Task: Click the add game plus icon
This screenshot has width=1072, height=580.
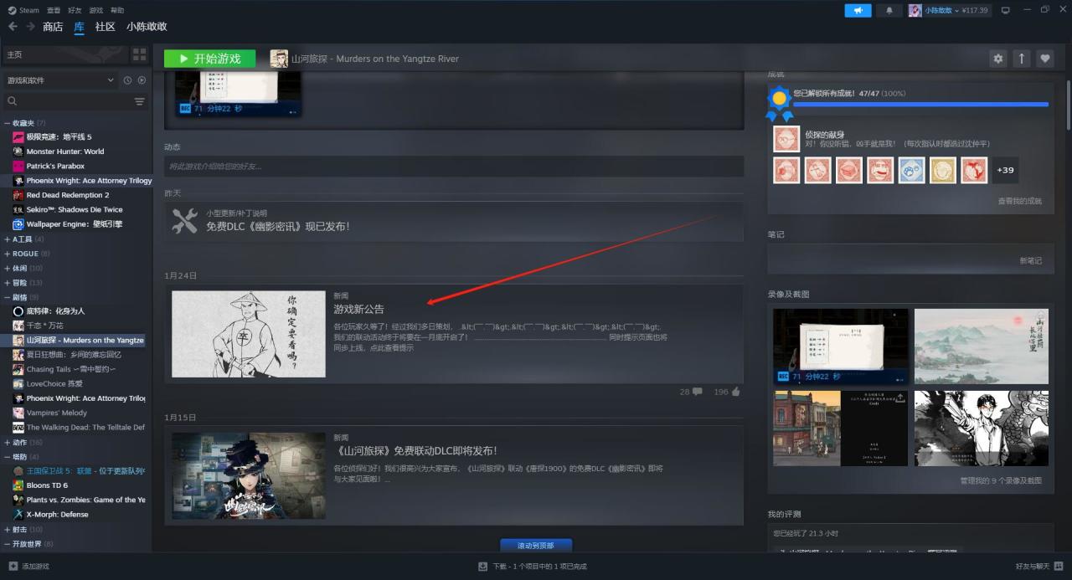Action: click(13, 567)
